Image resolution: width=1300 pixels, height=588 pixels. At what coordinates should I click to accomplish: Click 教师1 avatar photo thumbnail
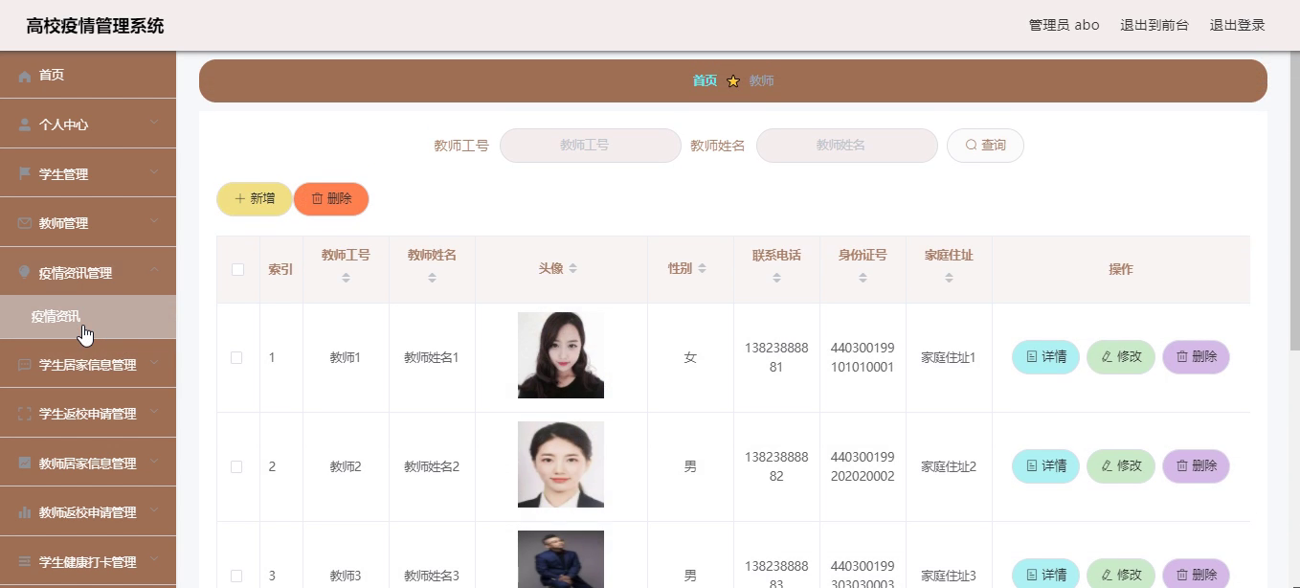[561, 355]
